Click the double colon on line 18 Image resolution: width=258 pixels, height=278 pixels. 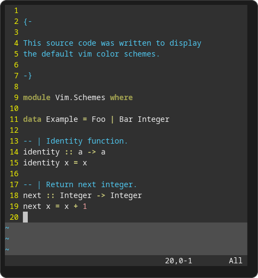51,195
